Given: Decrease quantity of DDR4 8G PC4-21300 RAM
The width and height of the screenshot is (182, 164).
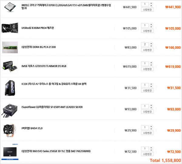Looking at the screenshot, I should 151,46.
